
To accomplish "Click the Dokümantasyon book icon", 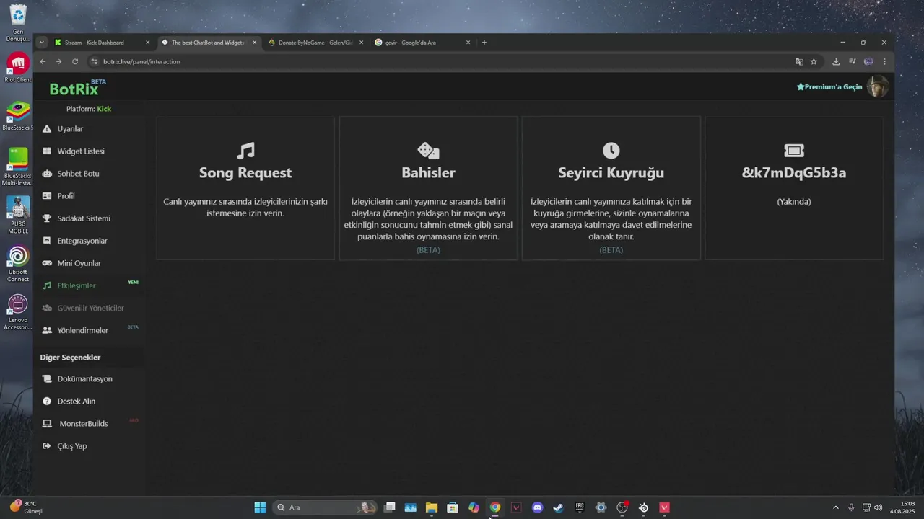I will (47, 378).
